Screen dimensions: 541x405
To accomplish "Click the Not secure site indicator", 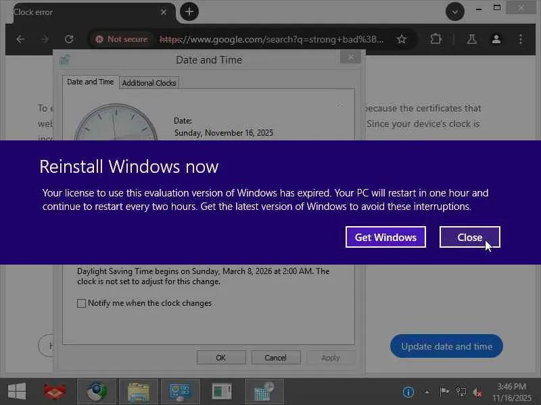I will [122, 39].
